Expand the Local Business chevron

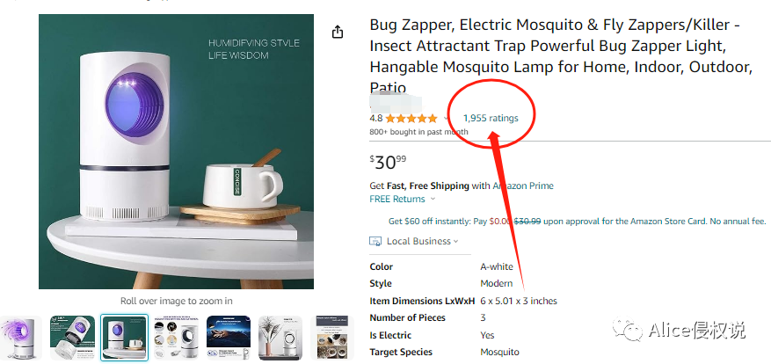tap(457, 242)
